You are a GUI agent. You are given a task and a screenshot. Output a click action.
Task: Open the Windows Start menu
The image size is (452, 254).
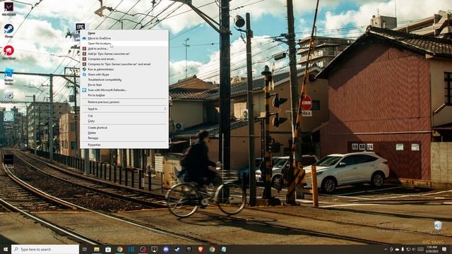coord(6,249)
